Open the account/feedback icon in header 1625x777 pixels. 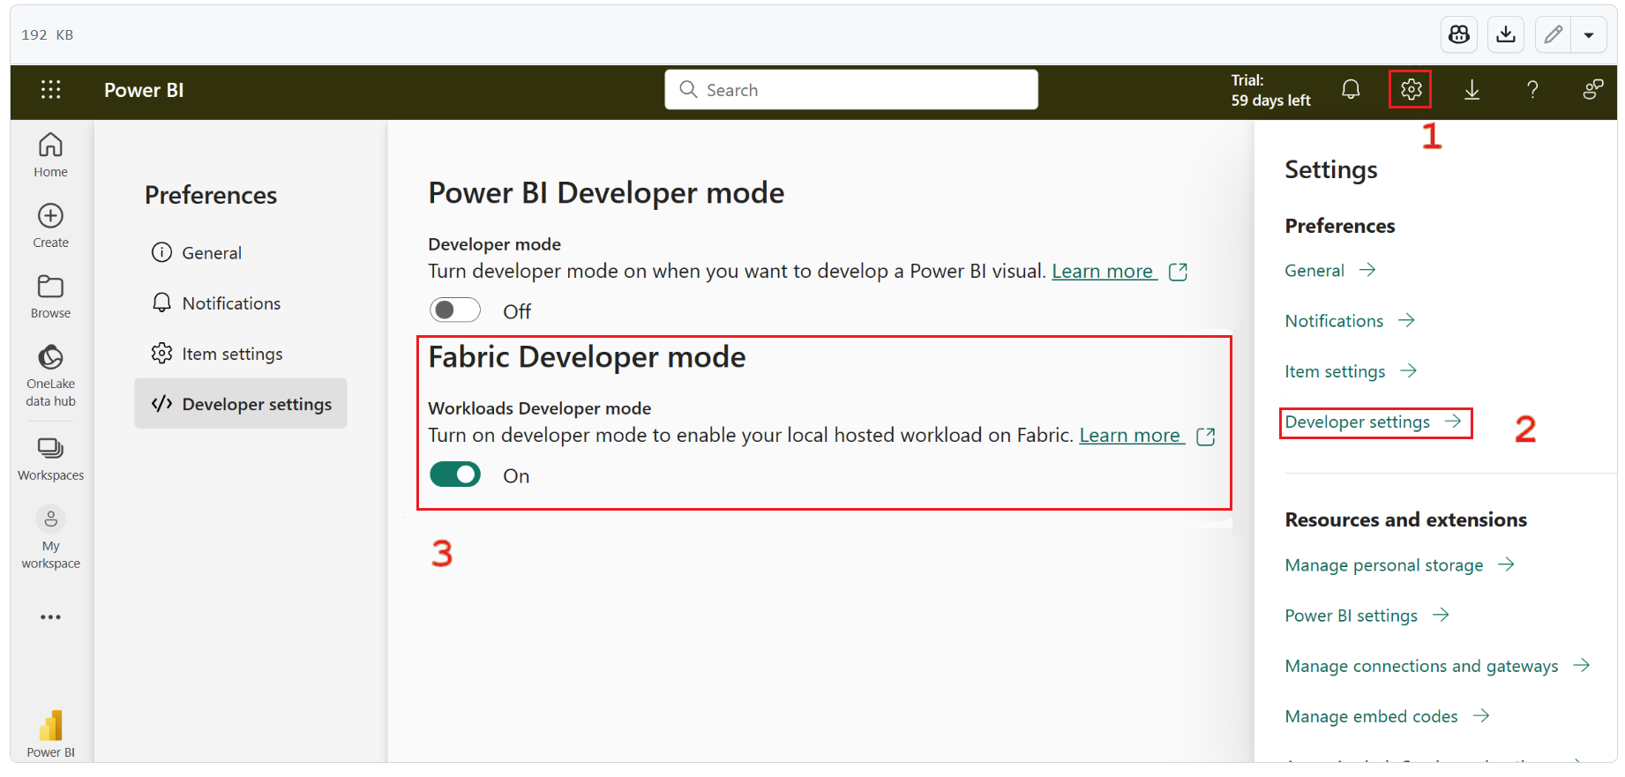pos(1592,90)
